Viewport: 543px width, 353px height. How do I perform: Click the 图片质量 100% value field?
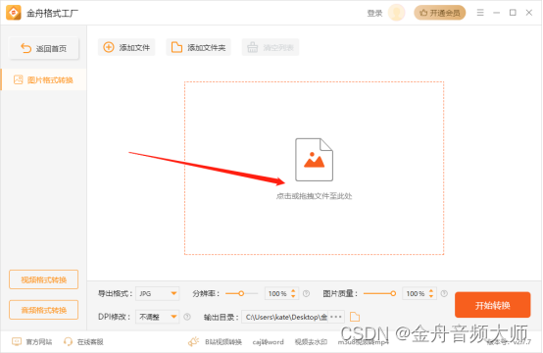coord(416,294)
